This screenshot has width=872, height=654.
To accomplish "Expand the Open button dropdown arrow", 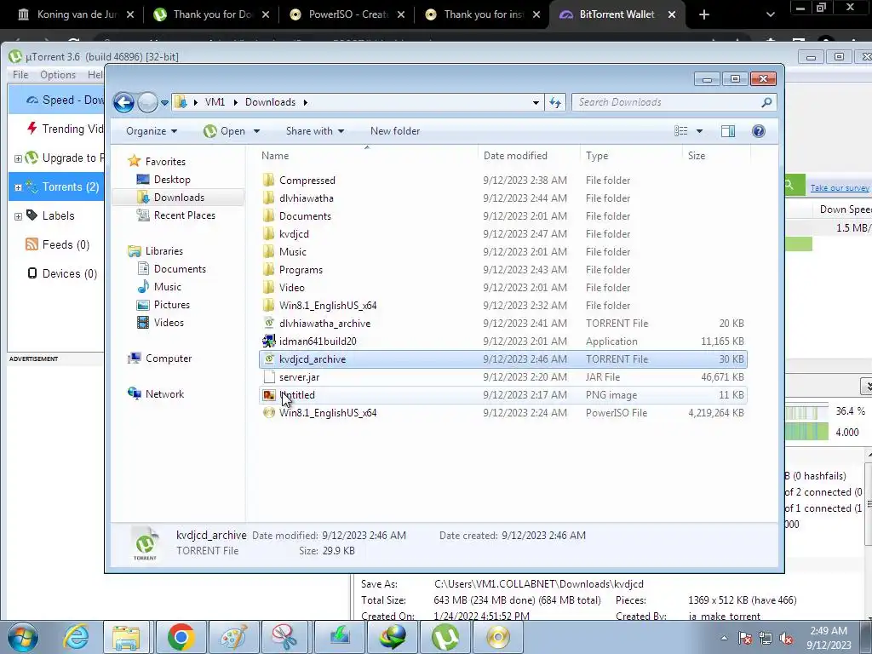I will click(x=257, y=131).
